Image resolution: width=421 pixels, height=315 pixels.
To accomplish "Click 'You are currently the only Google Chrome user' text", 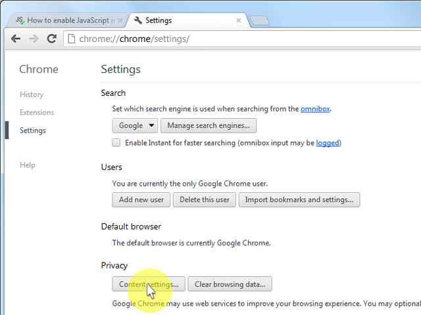I will click(190, 184).
